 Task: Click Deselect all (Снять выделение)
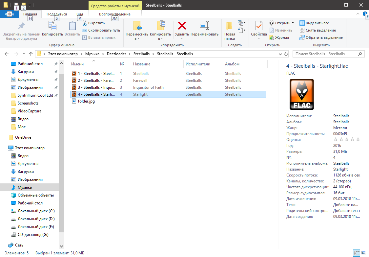[x=318, y=31]
